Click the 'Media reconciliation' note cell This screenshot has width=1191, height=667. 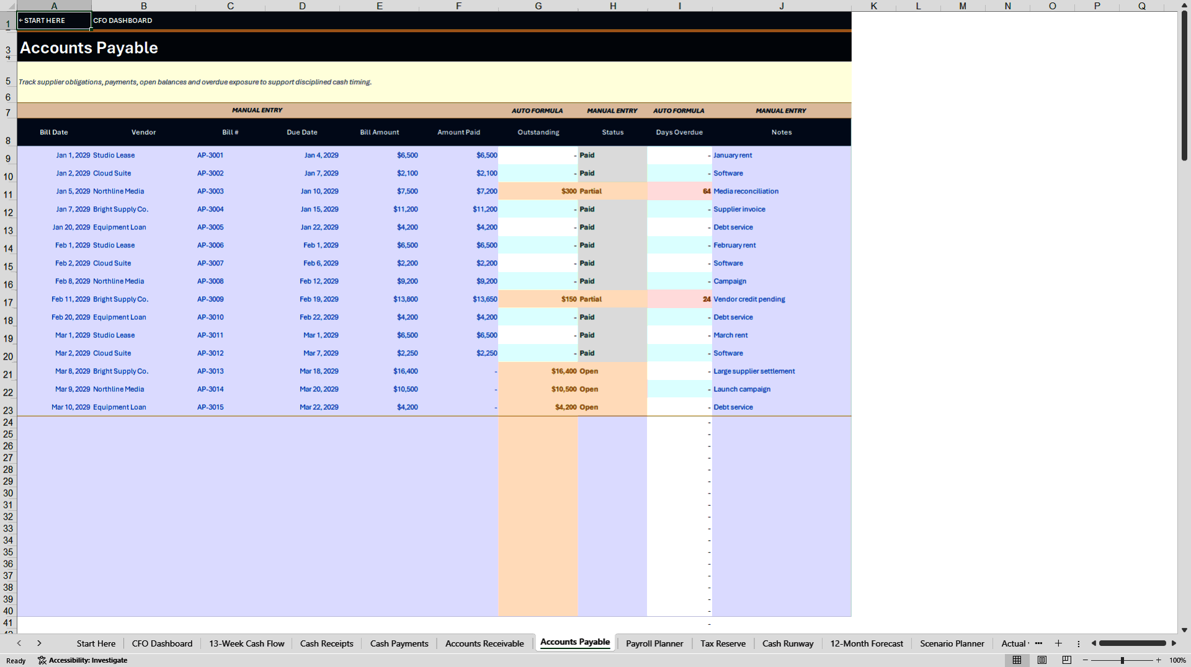tap(782, 192)
